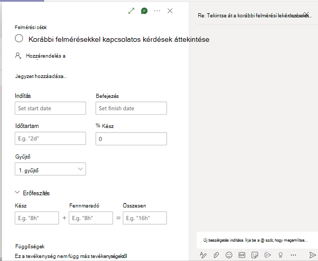Open the Gyűjtő bucket dropdown

coord(50,169)
